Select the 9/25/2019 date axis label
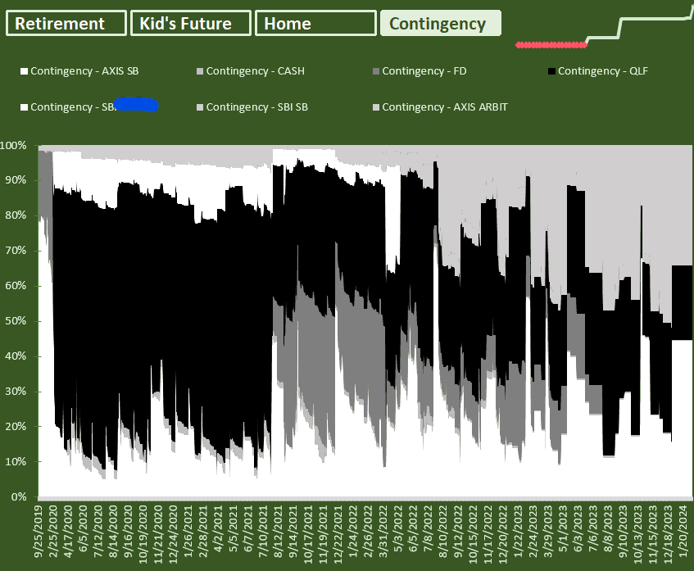The image size is (694, 571). pos(39,531)
